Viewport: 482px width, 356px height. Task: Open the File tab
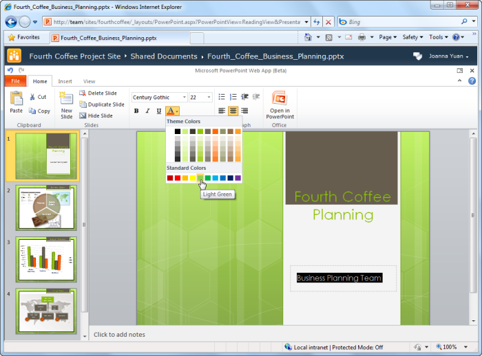(15, 81)
